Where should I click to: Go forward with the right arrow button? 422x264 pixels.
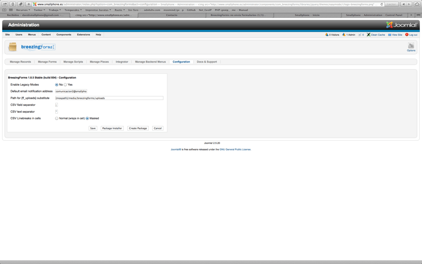click(409, 4)
